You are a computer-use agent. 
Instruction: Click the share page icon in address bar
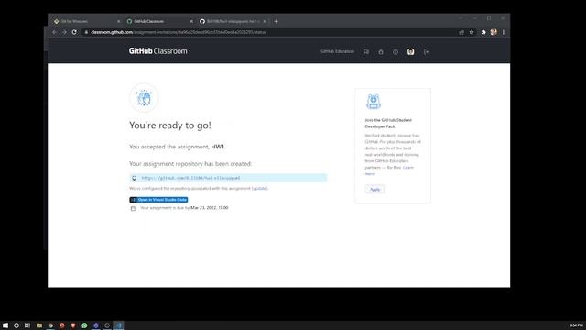(x=461, y=33)
